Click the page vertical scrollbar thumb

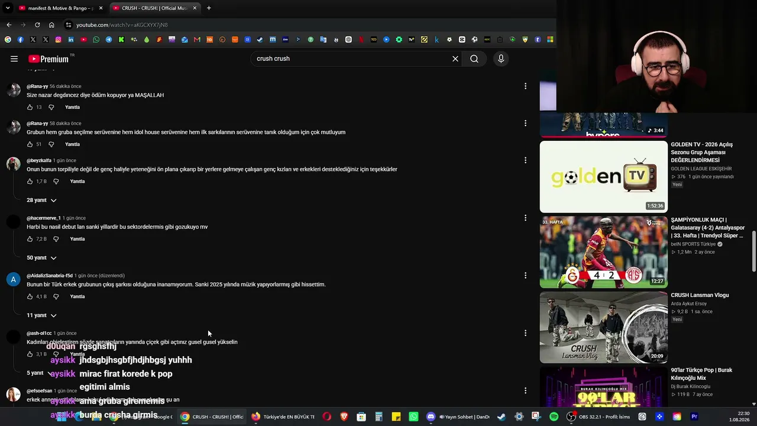coord(753,250)
